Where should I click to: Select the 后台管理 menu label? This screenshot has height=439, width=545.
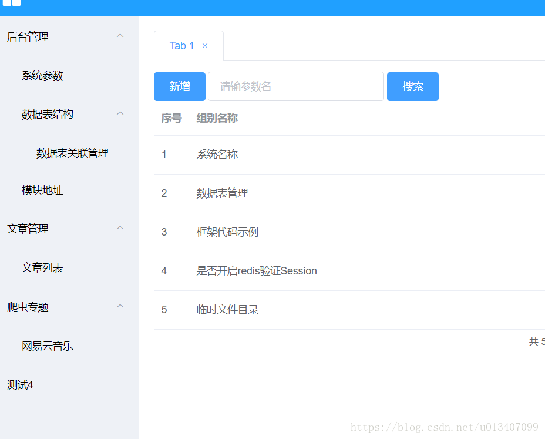[x=28, y=37]
